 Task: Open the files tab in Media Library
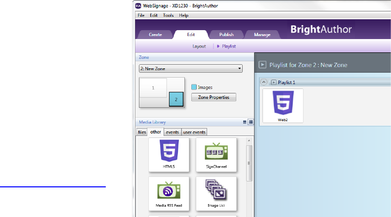click(142, 132)
